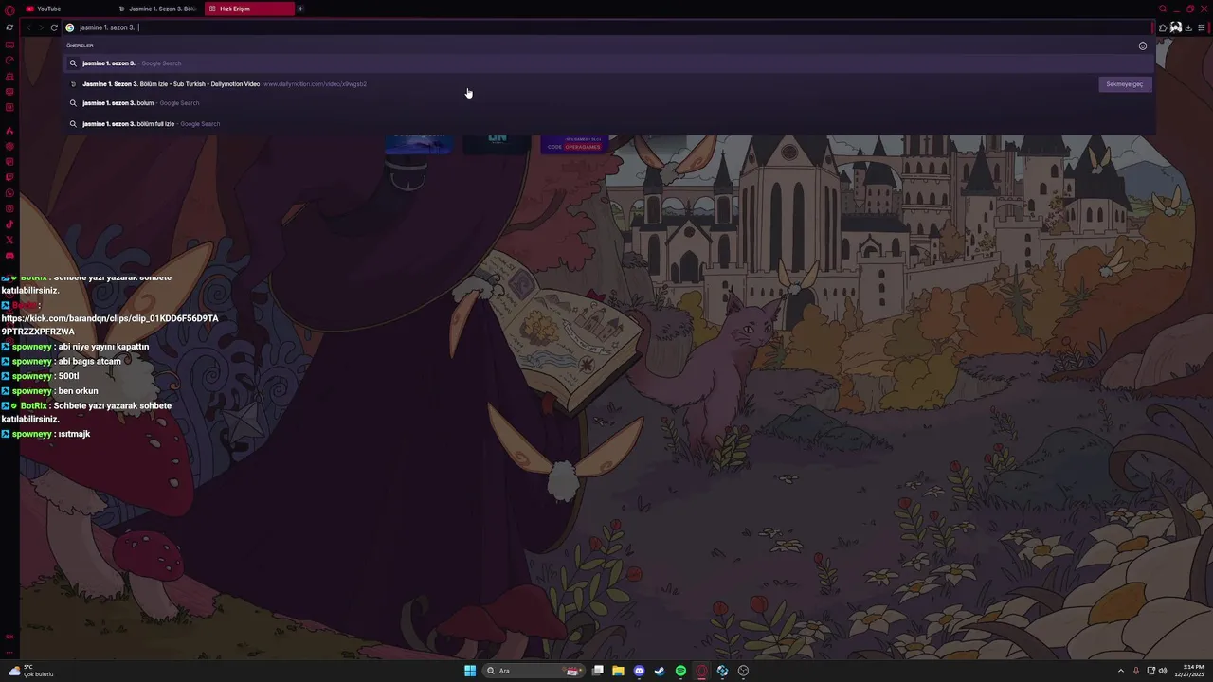Click chat message '500tl'
Image resolution: width=1213 pixels, height=682 pixels.
(68, 376)
